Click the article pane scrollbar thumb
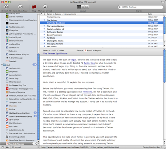Viewport: 166px width, 149px height. pos(165,66)
